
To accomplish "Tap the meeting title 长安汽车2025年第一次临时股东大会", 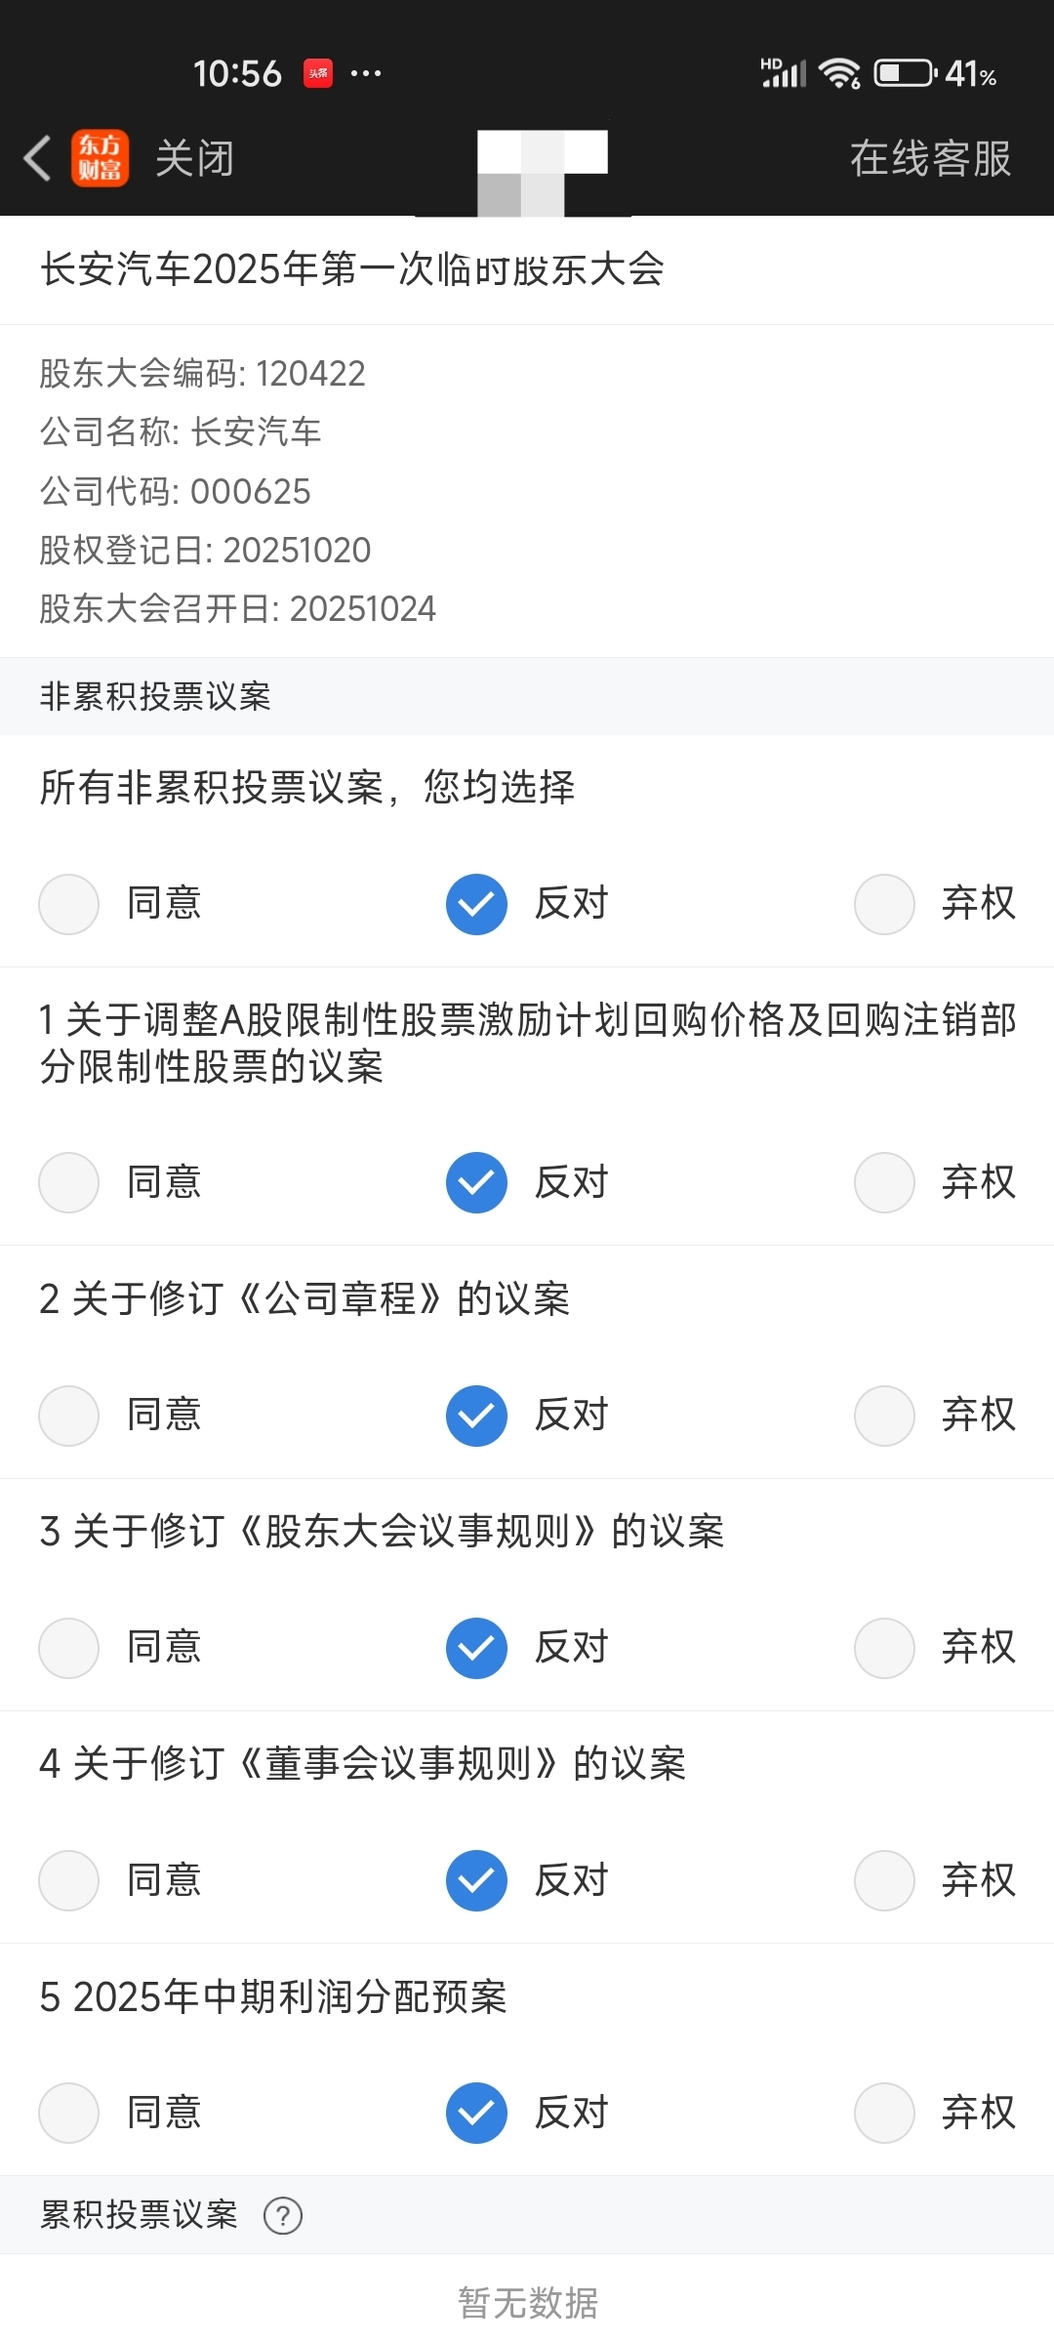I will pos(352,269).
